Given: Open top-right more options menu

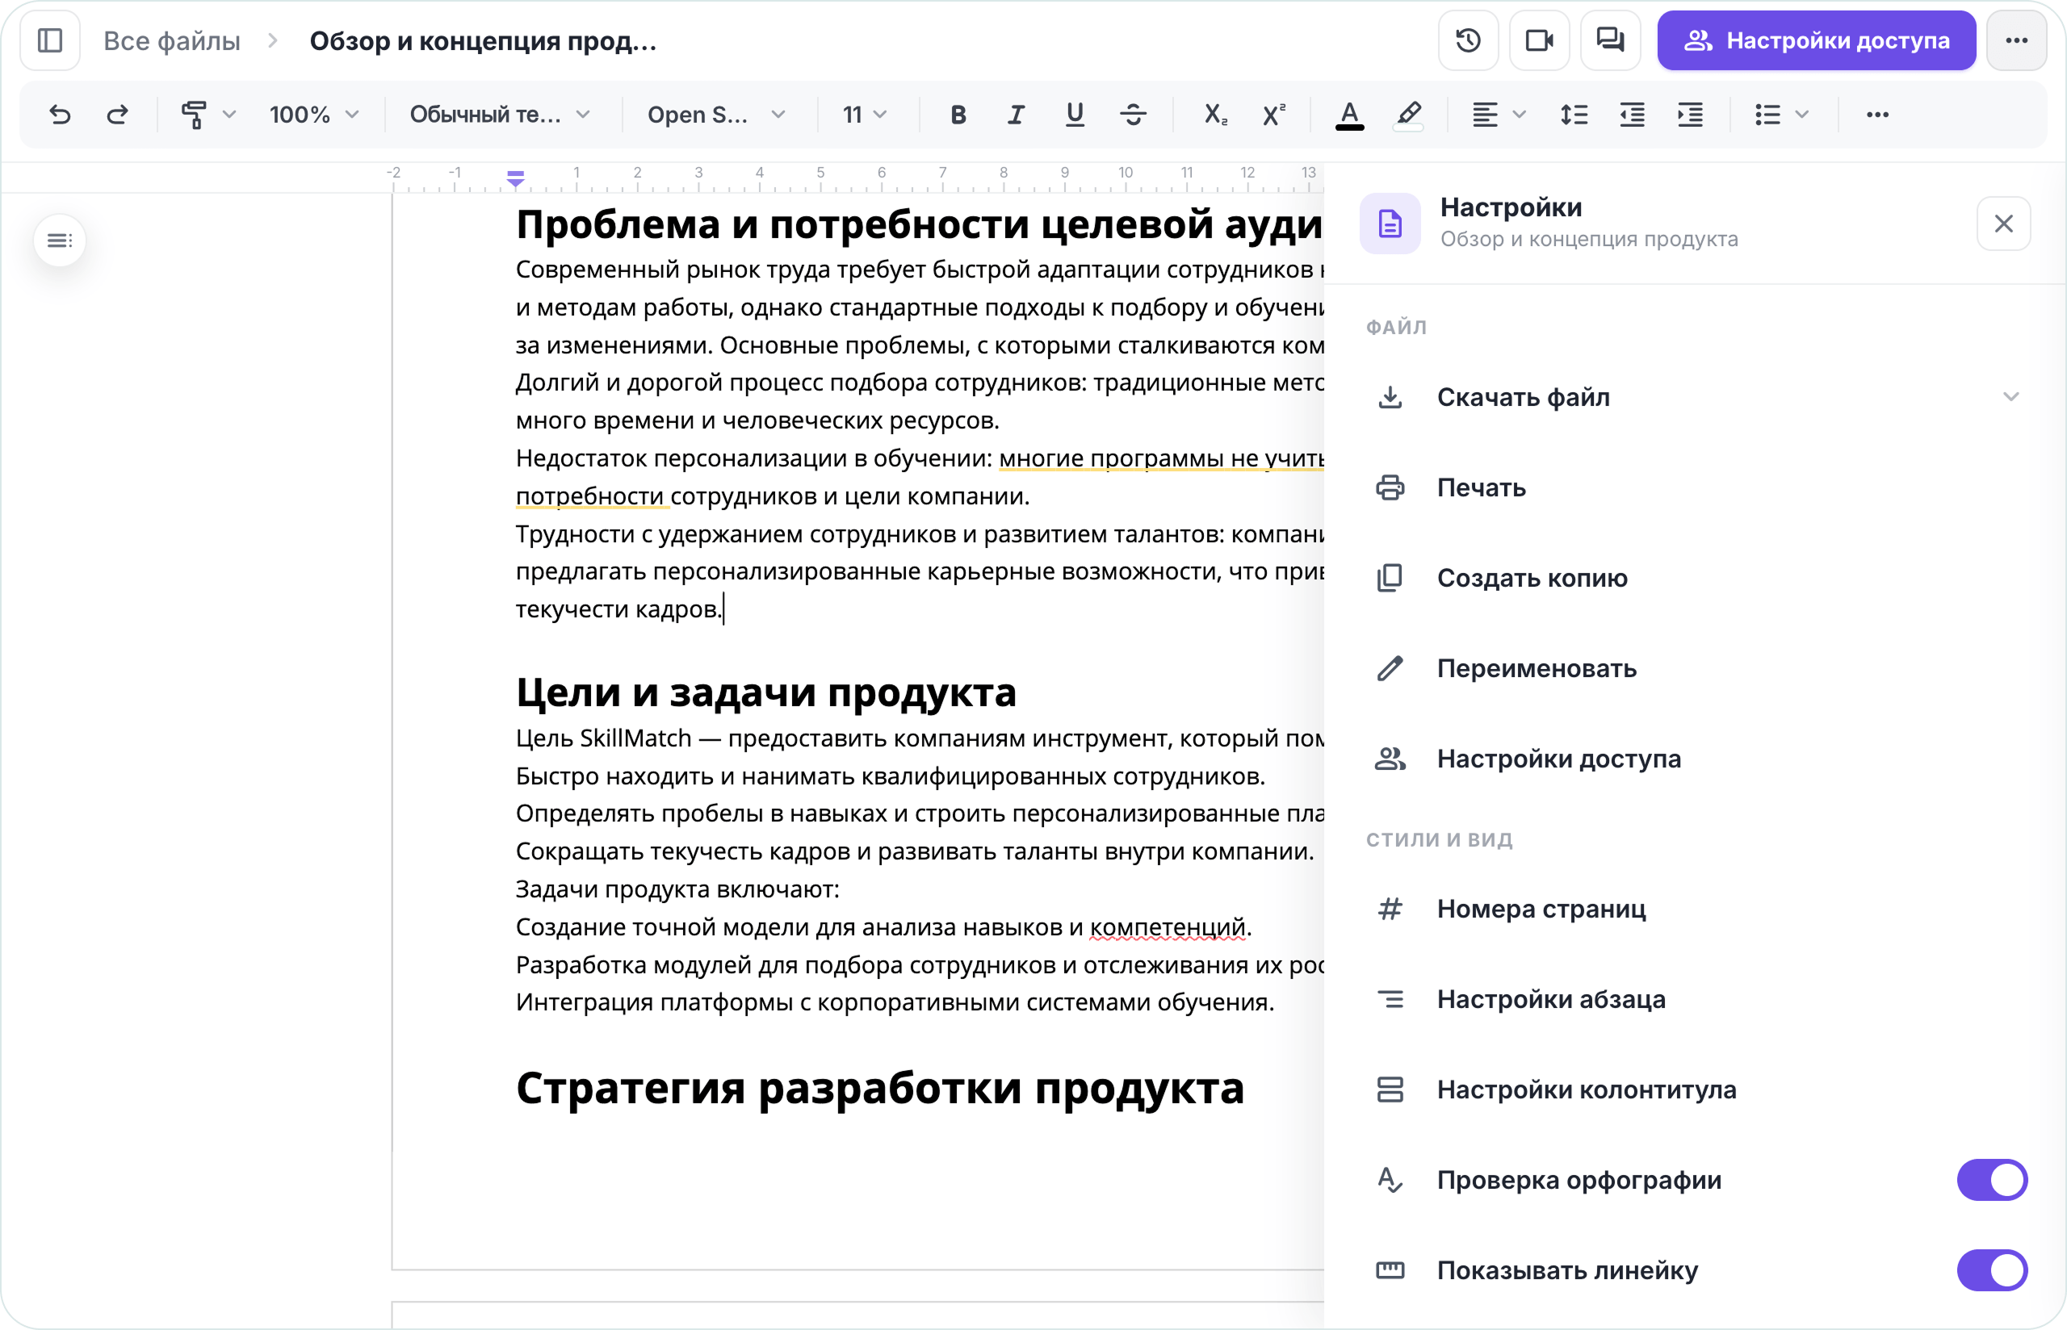Looking at the screenshot, I should point(2016,40).
